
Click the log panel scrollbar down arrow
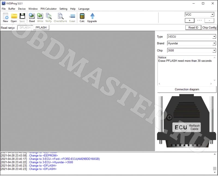(215, 172)
